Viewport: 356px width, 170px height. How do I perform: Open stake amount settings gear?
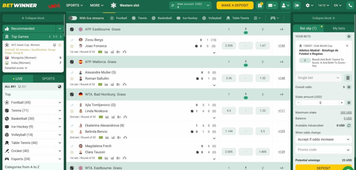point(349,103)
